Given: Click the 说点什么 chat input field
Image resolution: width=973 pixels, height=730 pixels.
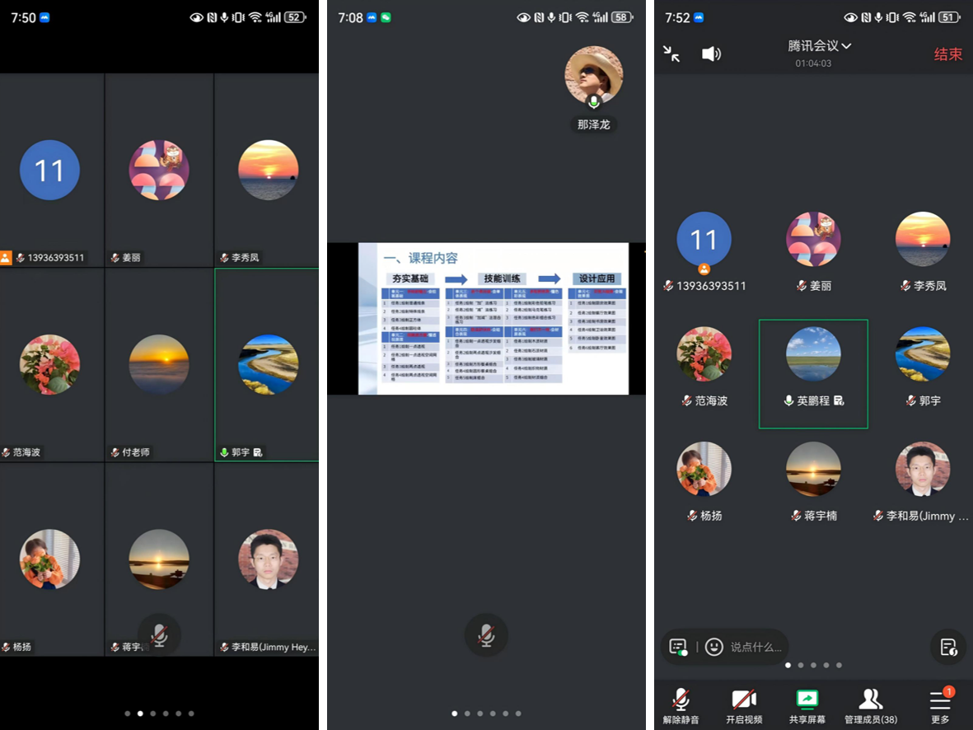Looking at the screenshot, I should click(x=755, y=647).
